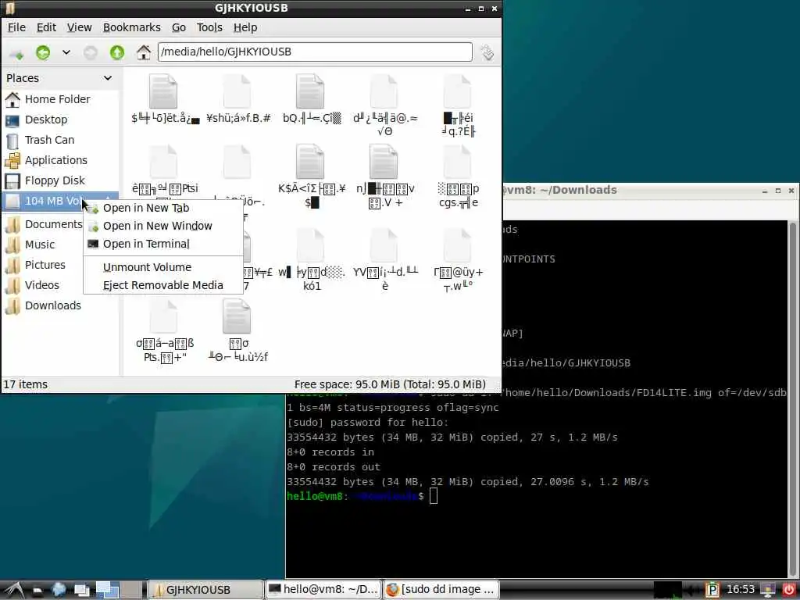Select the file icon with Pts. in bottom row
This screenshot has height=600, width=800.
pyautogui.click(x=163, y=316)
